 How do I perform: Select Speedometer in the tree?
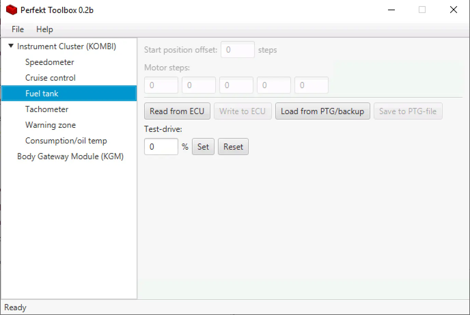50,62
